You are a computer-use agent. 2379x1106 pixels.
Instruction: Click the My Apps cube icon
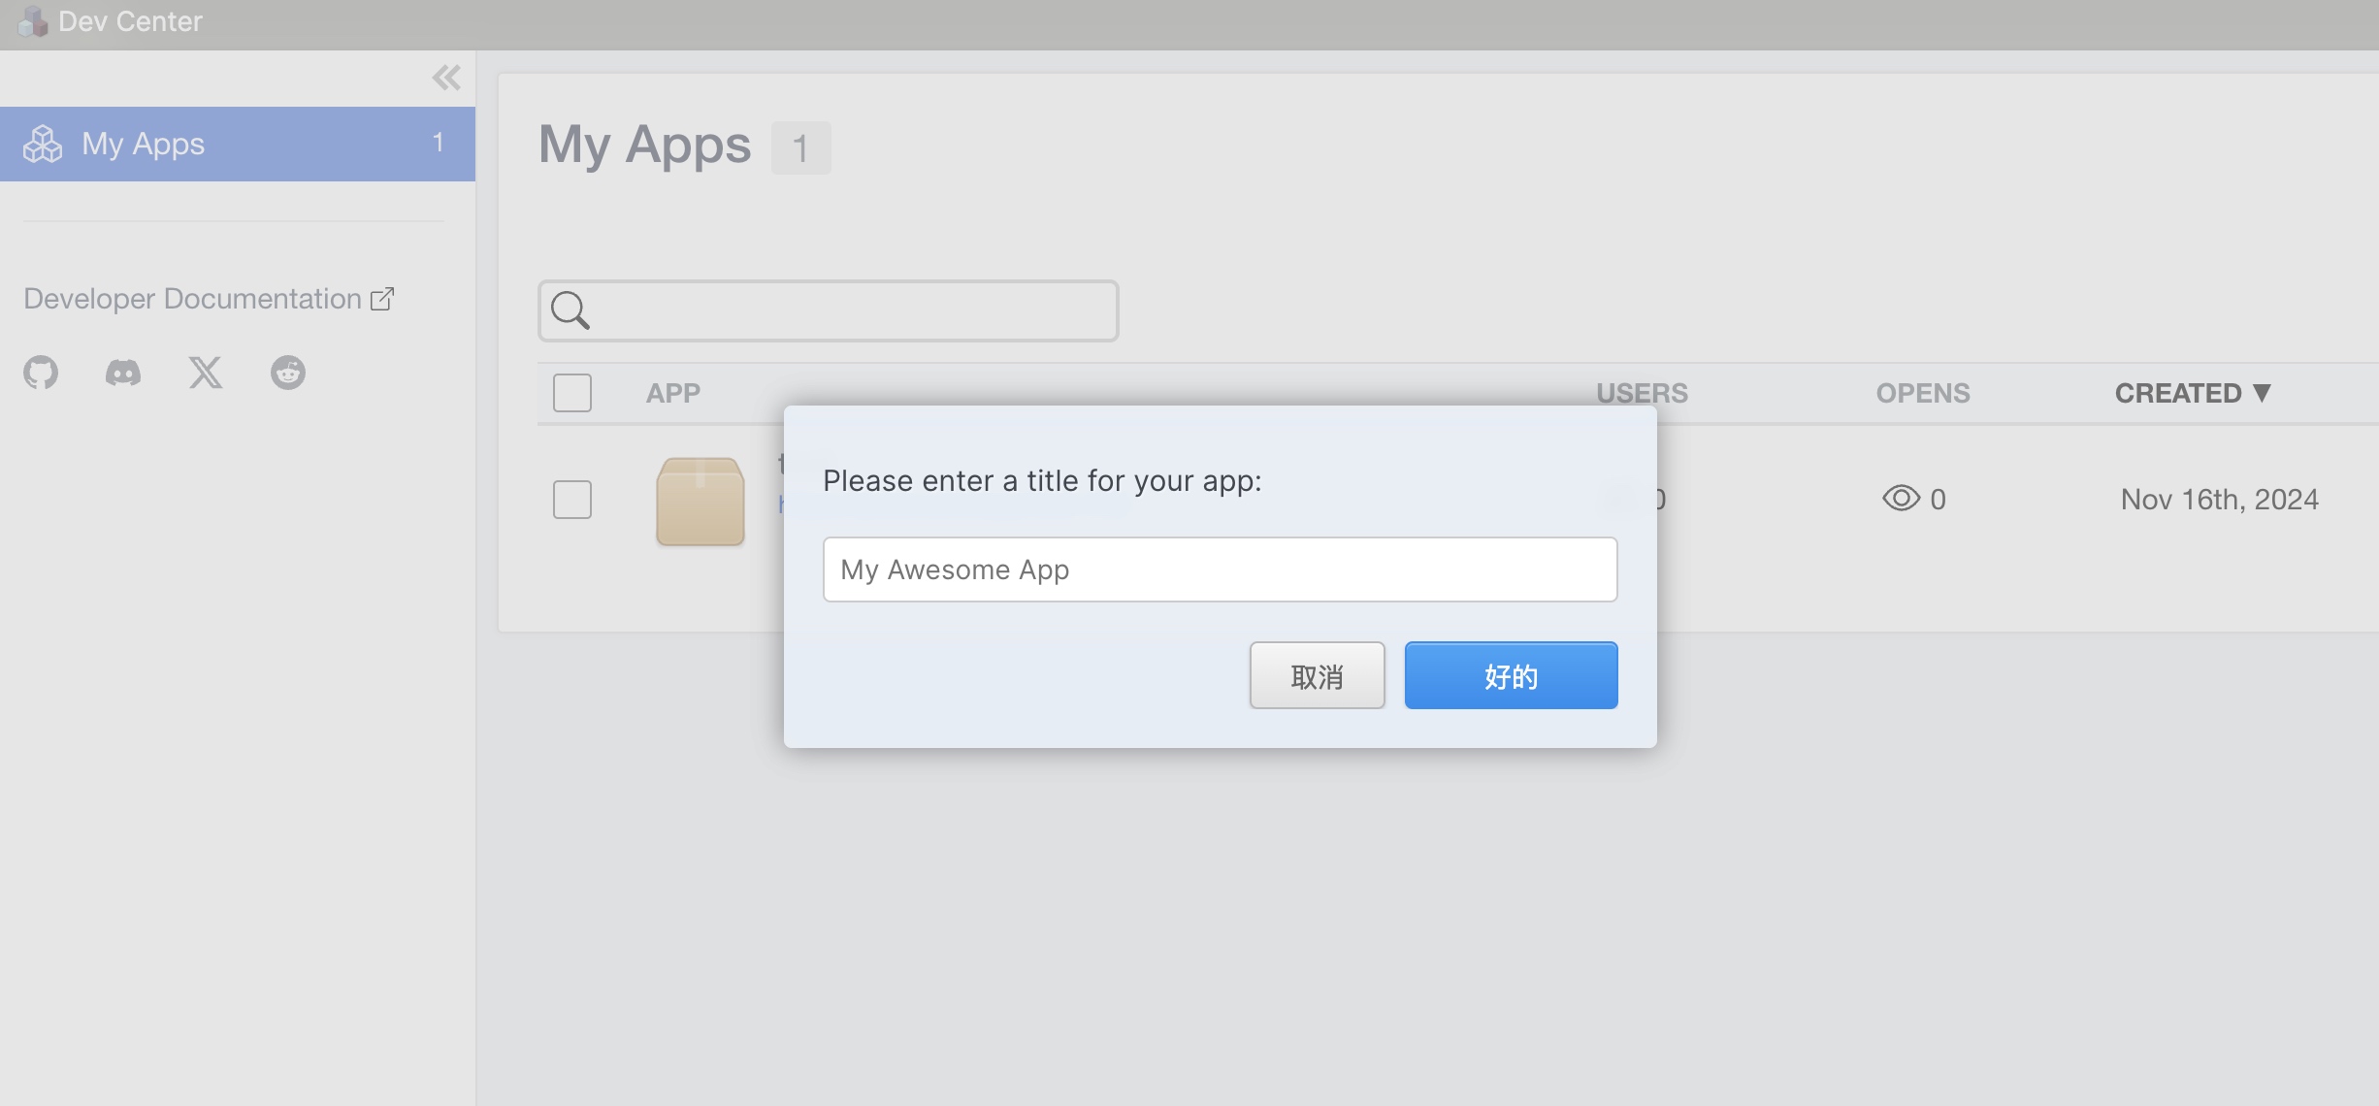pos(43,144)
